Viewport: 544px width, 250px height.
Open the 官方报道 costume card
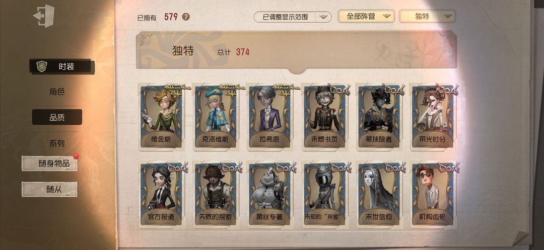tap(161, 194)
